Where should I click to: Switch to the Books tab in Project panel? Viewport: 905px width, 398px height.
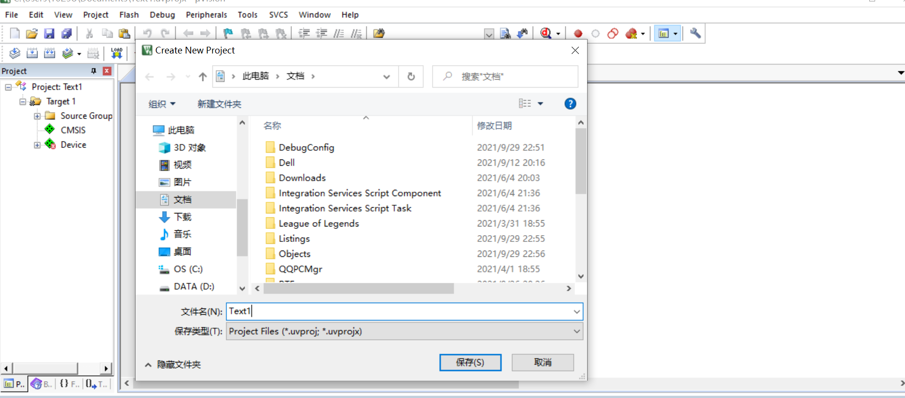point(41,384)
